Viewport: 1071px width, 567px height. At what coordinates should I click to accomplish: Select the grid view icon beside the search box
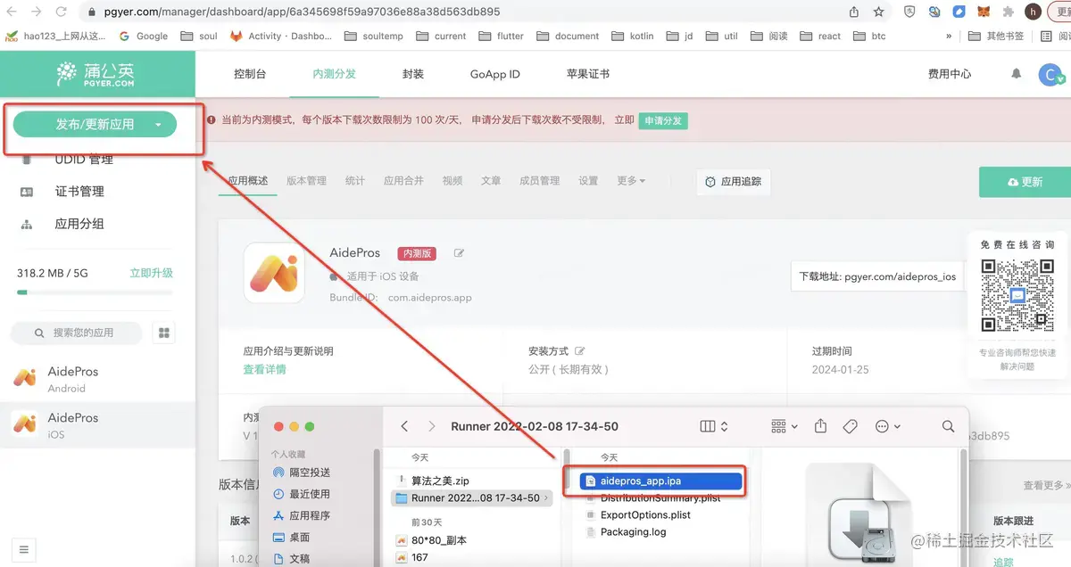(166, 333)
